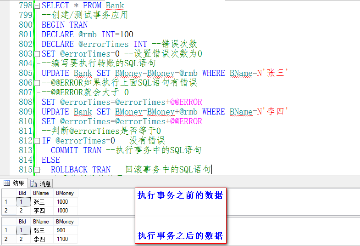Image resolution: width=360 pixels, height=246 pixels.
Task: Place cursor on COMMIT TRAN at line 813
Action: click(x=77, y=150)
